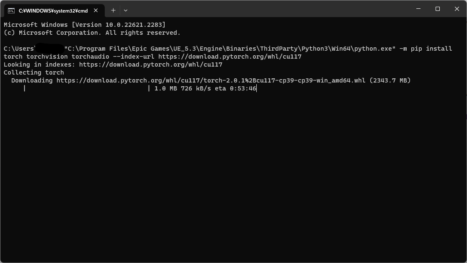This screenshot has height=263, width=467.
Task: Open a new tab with the plus icon
Action: pyautogui.click(x=113, y=10)
